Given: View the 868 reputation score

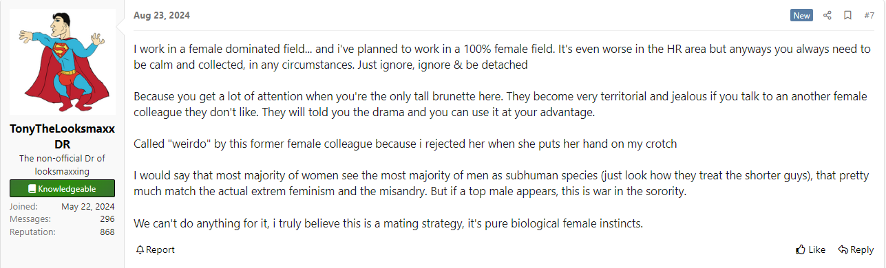Looking at the screenshot, I should (107, 232).
